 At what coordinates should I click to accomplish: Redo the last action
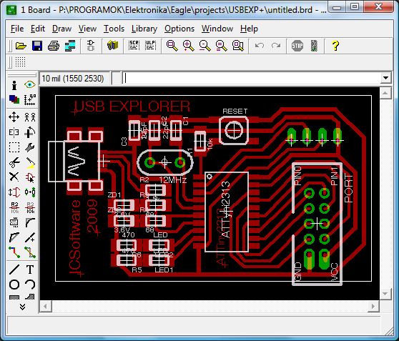pos(276,46)
